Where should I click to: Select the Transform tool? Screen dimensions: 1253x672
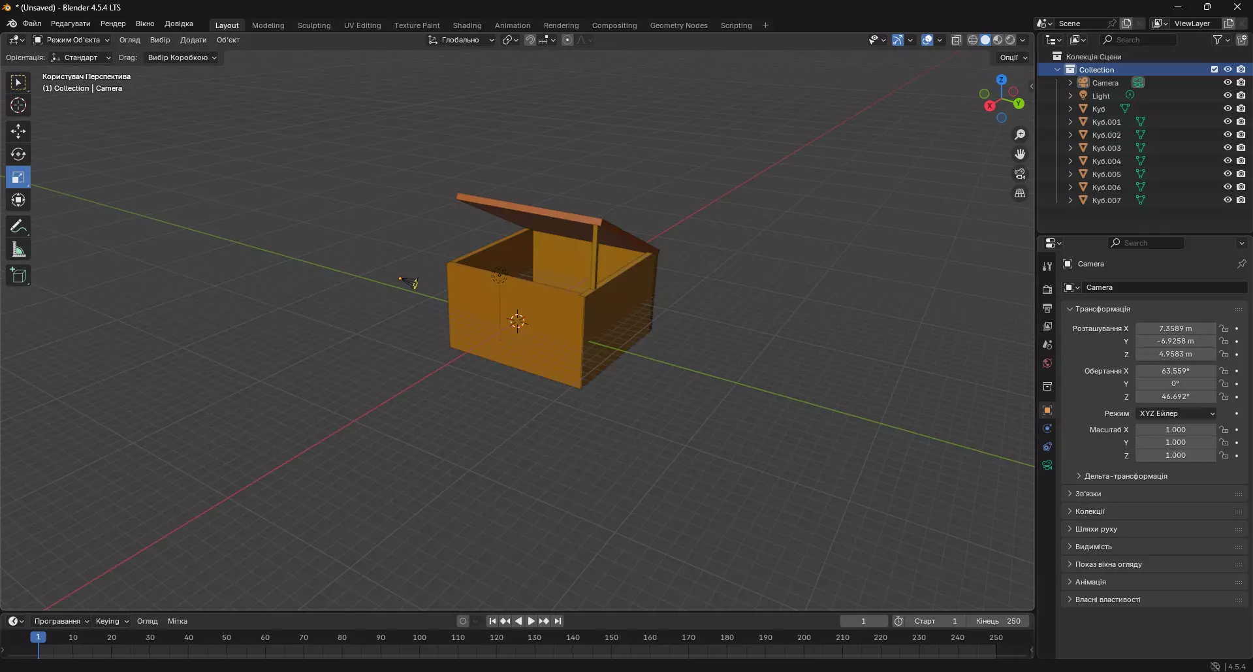[x=18, y=200]
